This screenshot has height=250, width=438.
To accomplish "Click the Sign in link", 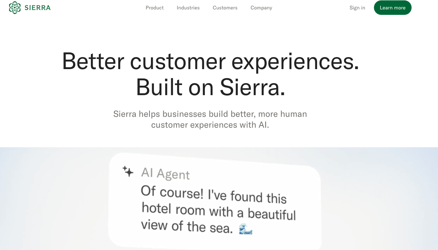I will (x=357, y=8).
